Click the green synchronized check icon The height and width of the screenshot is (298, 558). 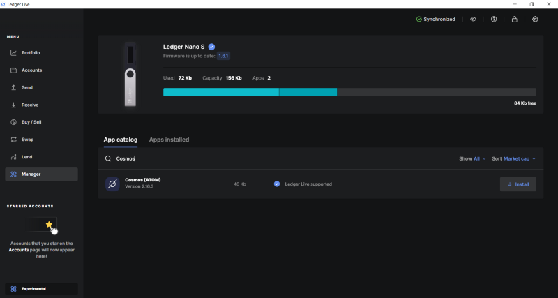tap(419, 20)
